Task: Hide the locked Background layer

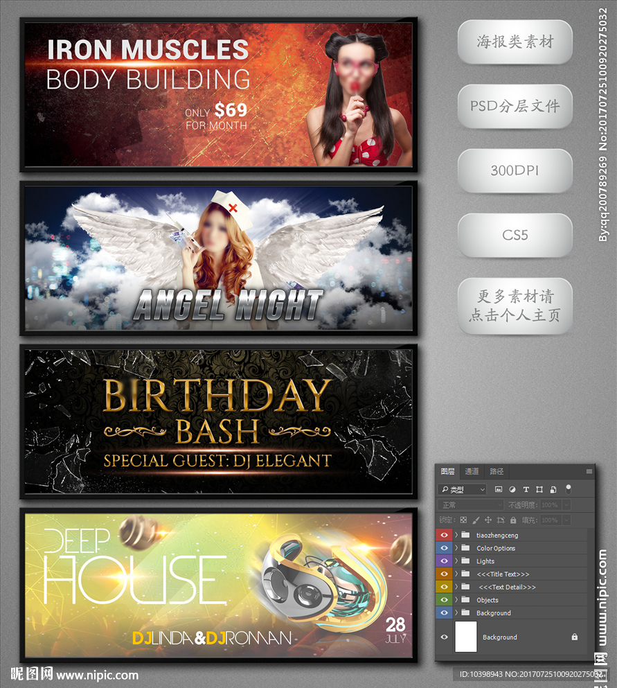Action: point(444,637)
